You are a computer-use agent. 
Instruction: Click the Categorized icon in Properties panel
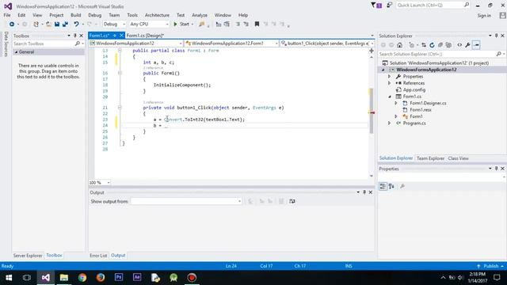pos(383,187)
